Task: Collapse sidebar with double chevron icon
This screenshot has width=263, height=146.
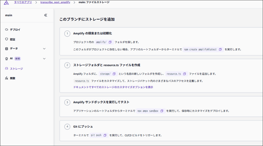Action: [x=46, y=15]
